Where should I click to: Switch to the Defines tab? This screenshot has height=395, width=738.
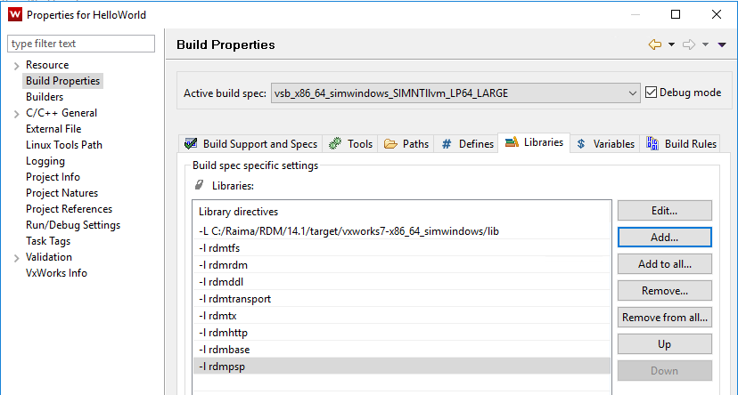tap(467, 144)
